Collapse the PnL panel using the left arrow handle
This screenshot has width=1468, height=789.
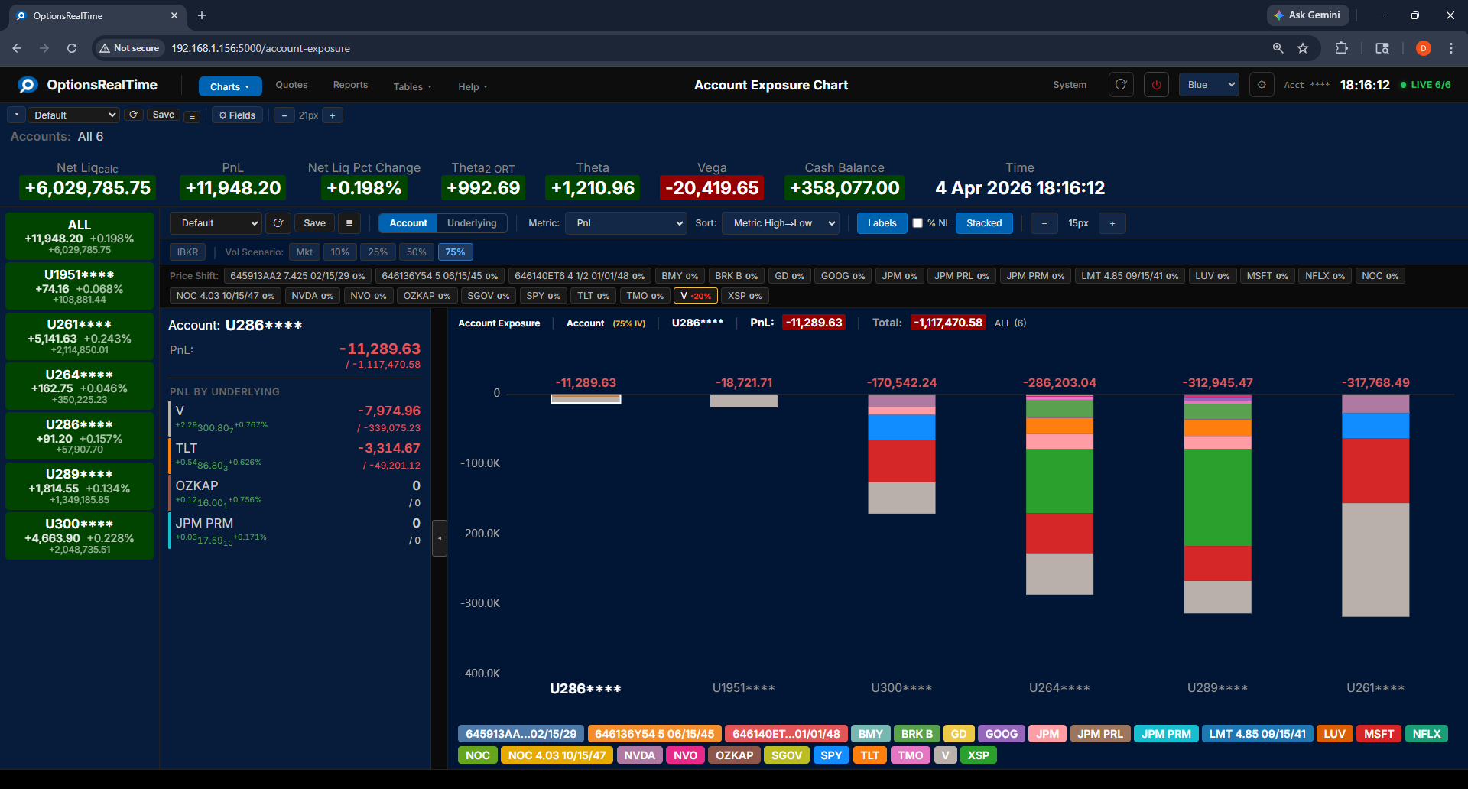(x=440, y=538)
